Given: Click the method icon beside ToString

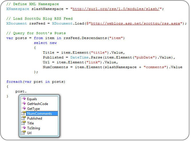Looking at the screenshot, I should 24,128.
